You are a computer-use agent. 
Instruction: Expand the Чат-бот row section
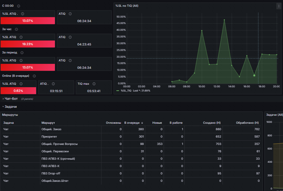tap(10, 99)
